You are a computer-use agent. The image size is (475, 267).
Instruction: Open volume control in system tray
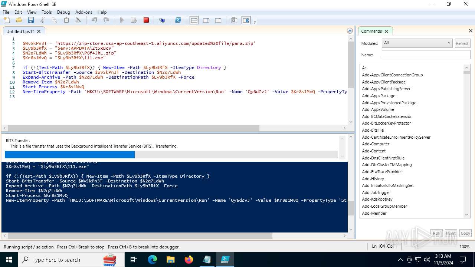[427, 260]
